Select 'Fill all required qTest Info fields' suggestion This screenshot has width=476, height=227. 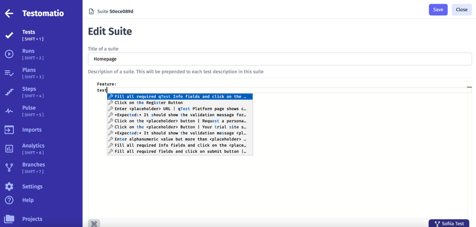click(x=180, y=97)
